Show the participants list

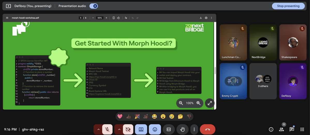point(281,130)
